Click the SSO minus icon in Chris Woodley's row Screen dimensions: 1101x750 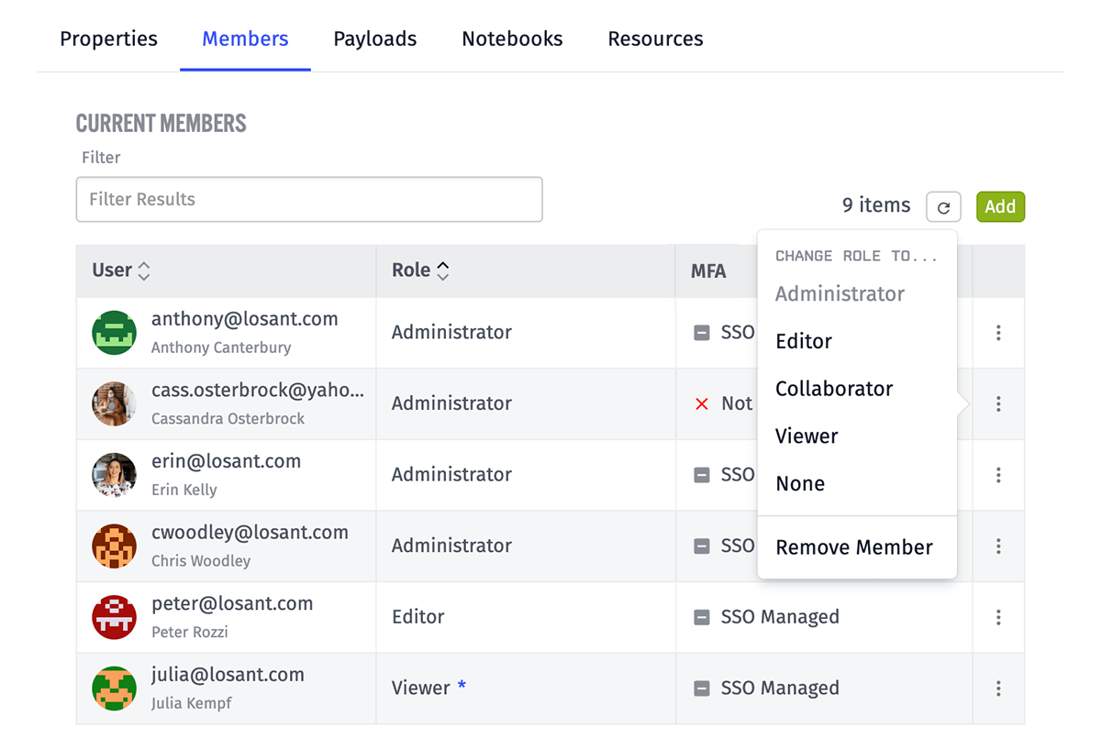click(702, 546)
